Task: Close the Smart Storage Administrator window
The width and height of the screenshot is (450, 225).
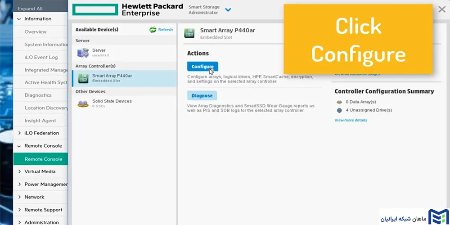Action: coord(442,9)
